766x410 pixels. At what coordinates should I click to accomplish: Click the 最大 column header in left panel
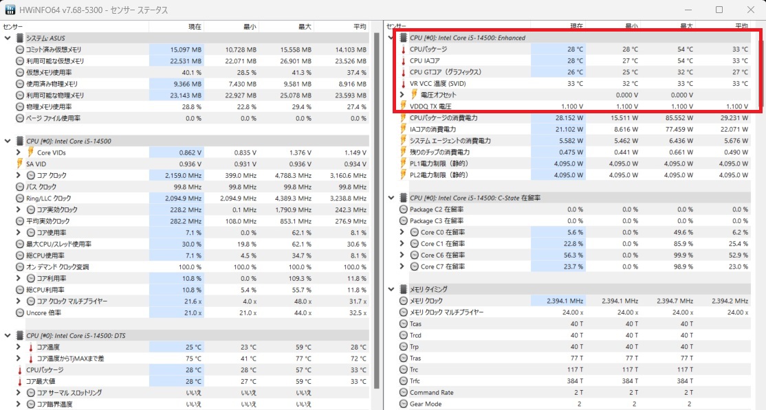(x=286, y=26)
